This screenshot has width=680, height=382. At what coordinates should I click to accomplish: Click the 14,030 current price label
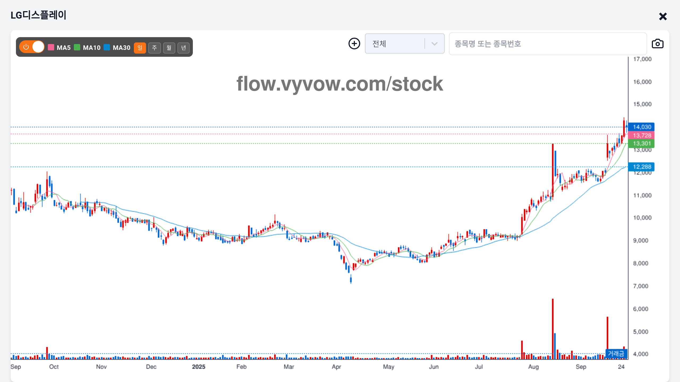point(641,127)
